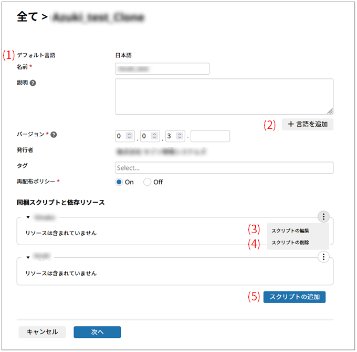Select the Off radio for 再配布ポリシー
357x352 pixels.
pyautogui.click(x=148, y=182)
